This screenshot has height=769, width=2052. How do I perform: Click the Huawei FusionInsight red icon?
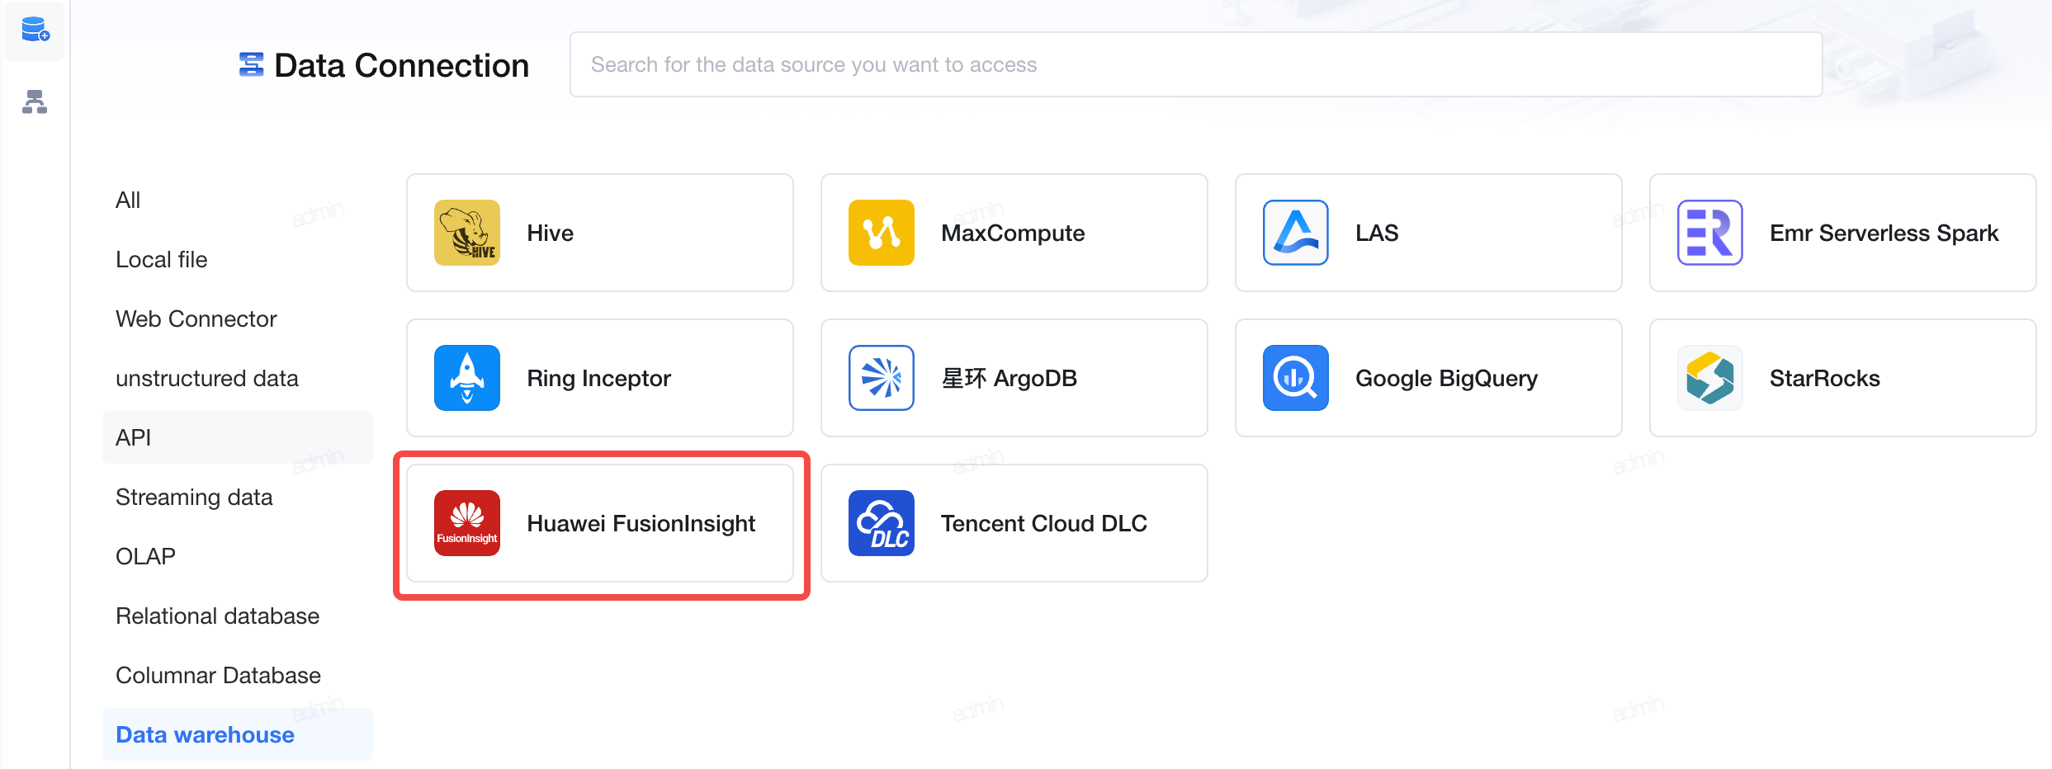[467, 523]
